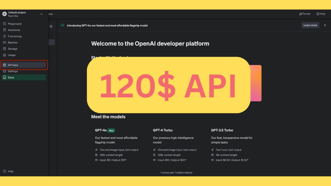331x186 pixels.
Task: Click the Meet the models heading
Action: (x=108, y=117)
